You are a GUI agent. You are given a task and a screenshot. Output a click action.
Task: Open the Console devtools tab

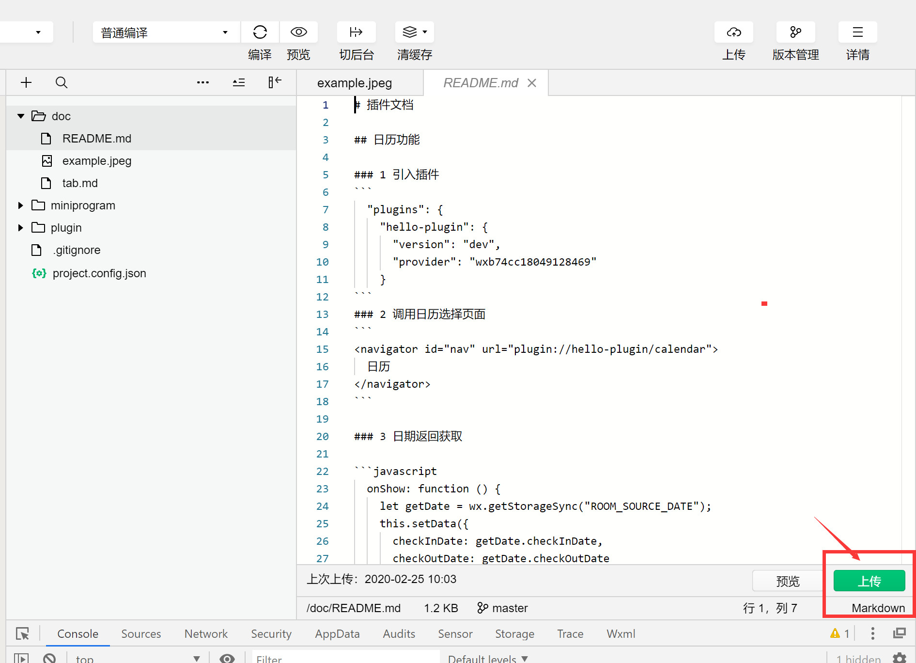pos(78,633)
